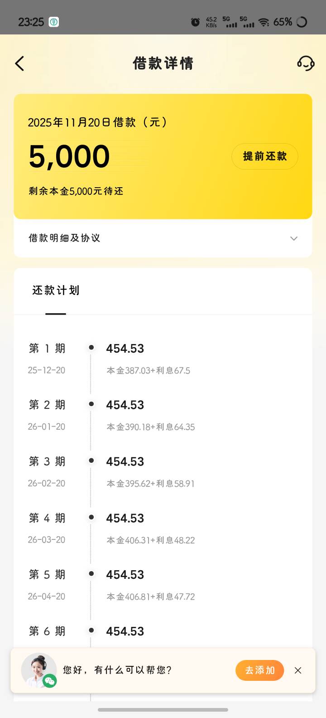Select the 还款计划 tab

[x=56, y=291]
